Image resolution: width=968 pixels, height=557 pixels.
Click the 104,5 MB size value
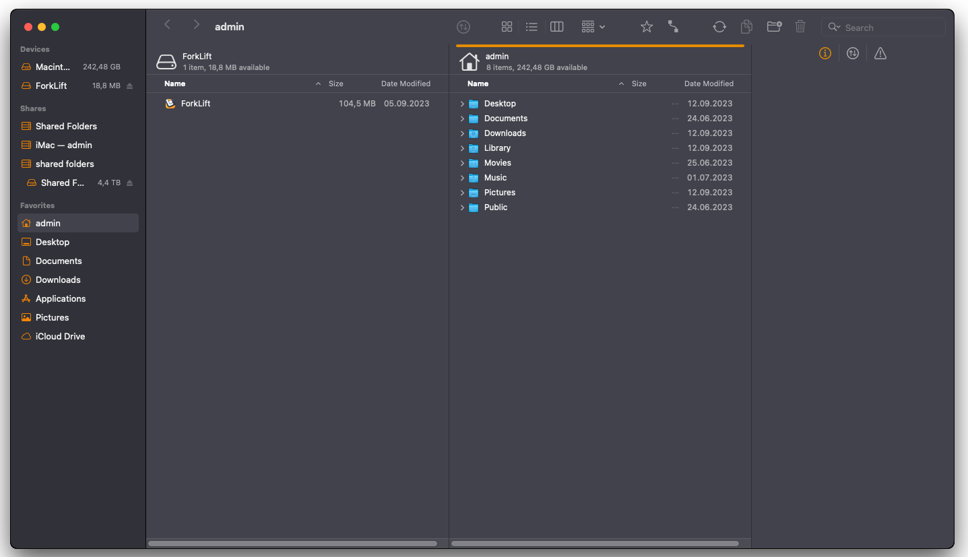coord(357,104)
